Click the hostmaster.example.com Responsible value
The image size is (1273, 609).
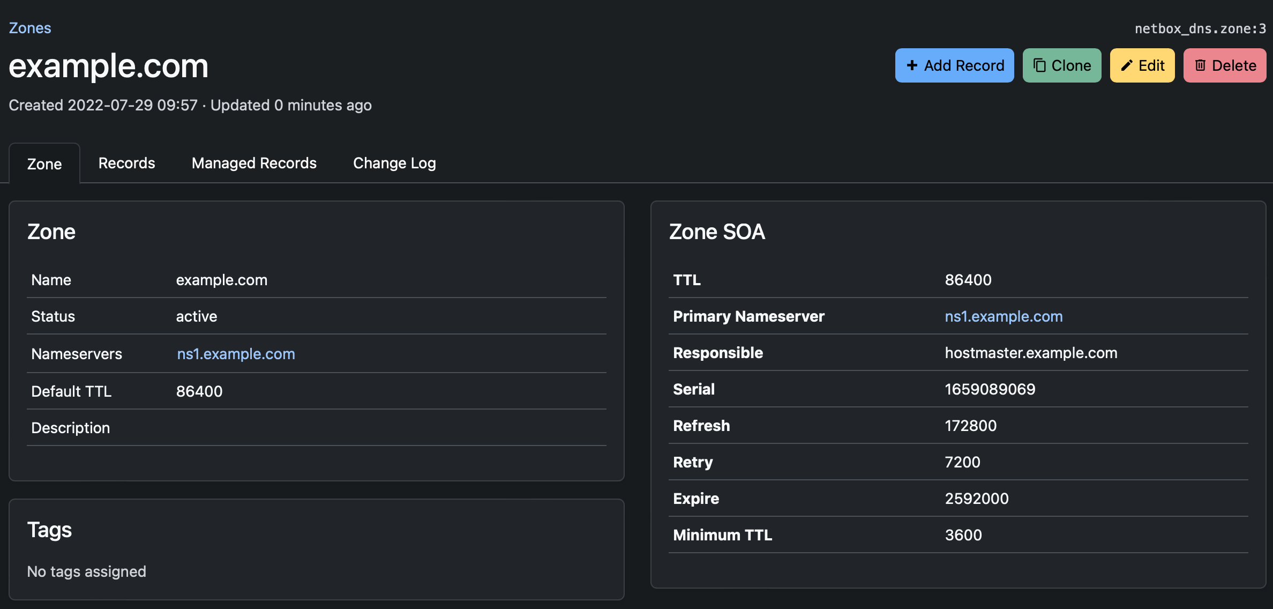[x=1031, y=353]
